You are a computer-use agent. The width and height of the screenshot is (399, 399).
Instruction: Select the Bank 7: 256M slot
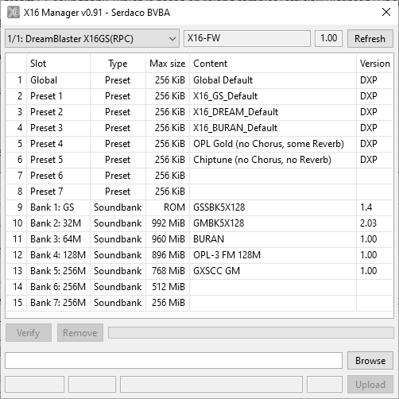(199, 303)
